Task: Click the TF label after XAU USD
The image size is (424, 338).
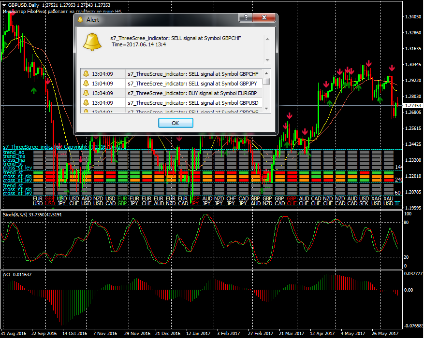Action: 397,203
